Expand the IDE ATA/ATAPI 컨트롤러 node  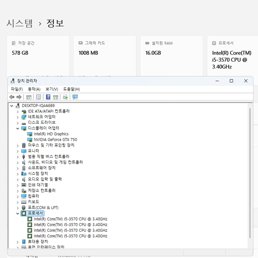pos(18,112)
